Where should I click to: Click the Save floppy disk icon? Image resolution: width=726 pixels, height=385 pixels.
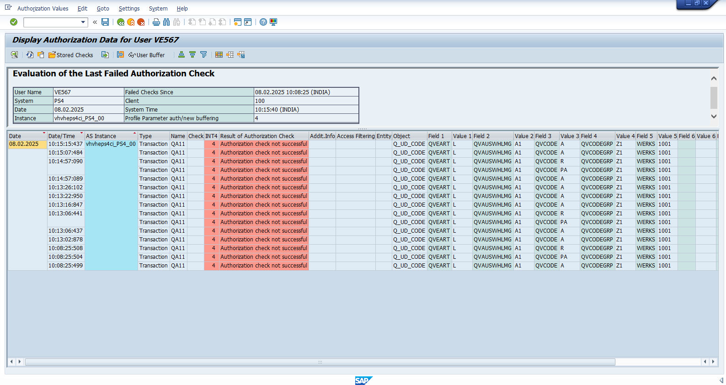(x=105, y=22)
